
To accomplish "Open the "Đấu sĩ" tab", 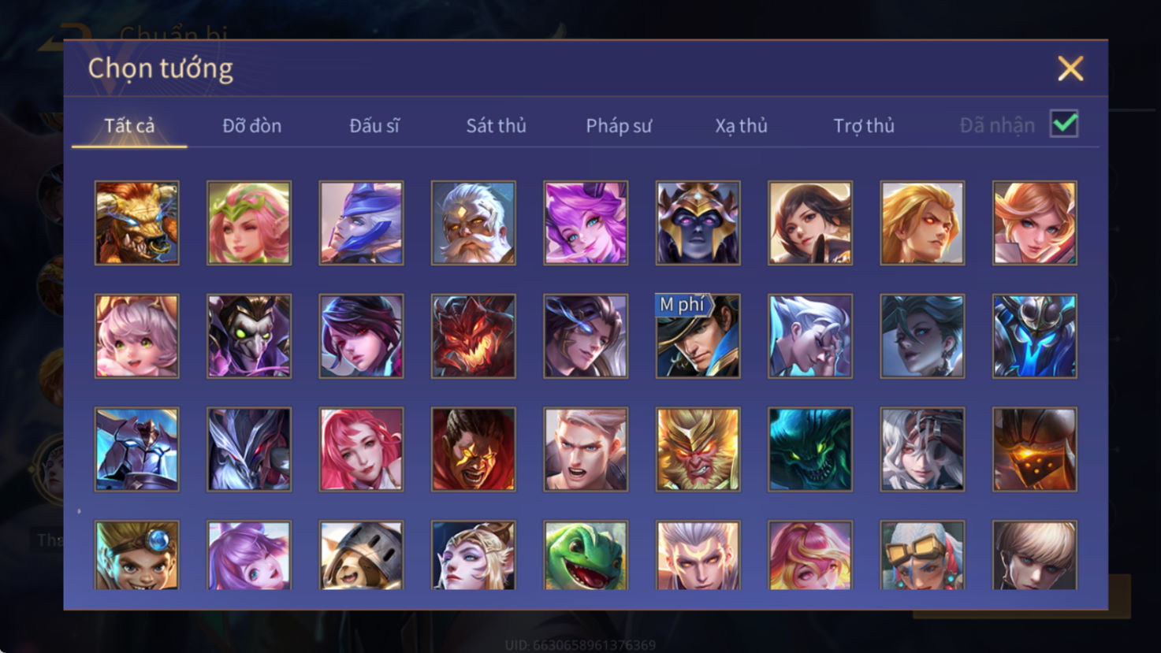I will pos(374,125).
